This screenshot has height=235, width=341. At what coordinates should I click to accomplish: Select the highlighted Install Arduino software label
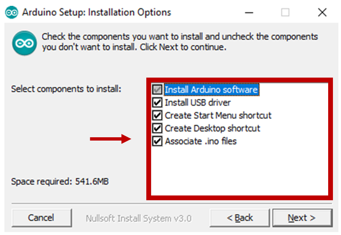pos(211,90)
